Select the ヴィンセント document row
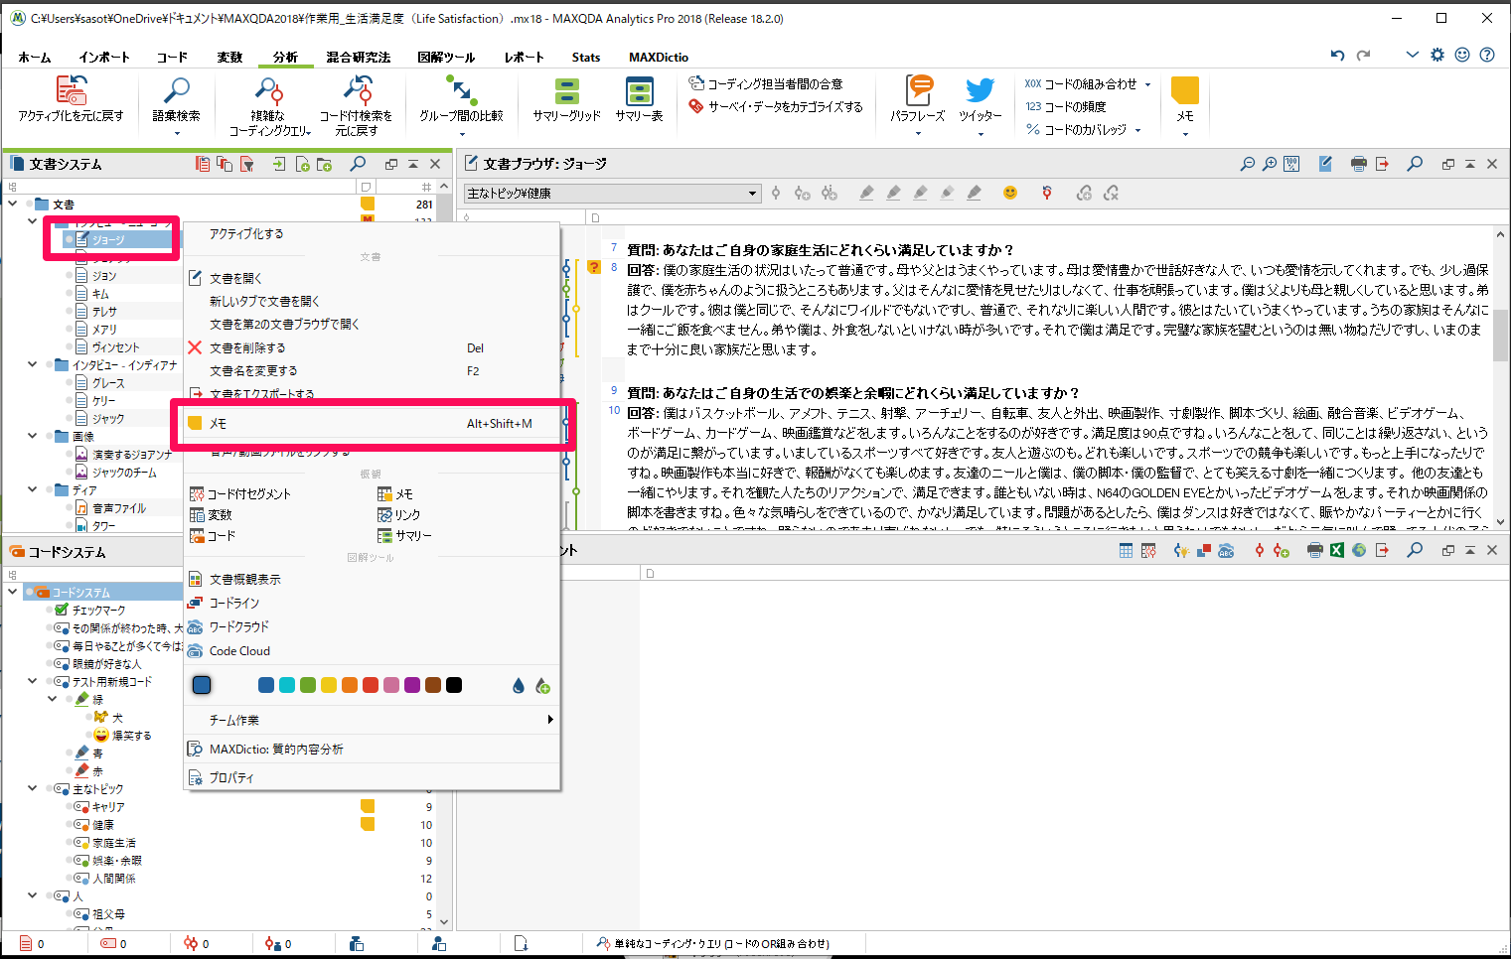 (115, 347)
